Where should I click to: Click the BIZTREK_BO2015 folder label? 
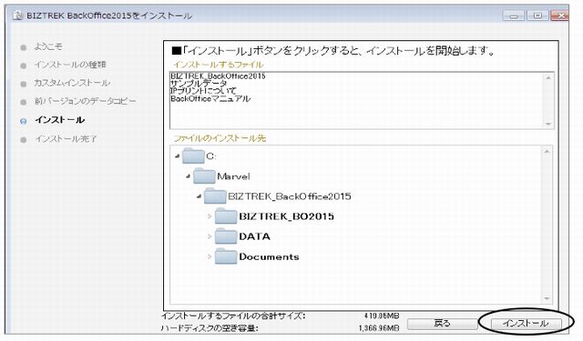[286, 216]
